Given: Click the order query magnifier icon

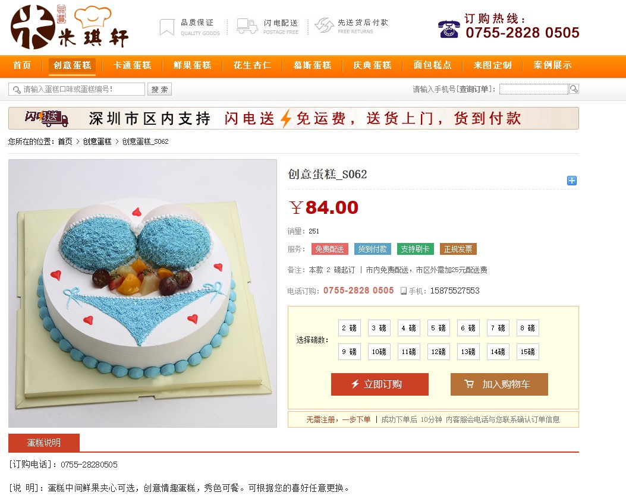Looking at the screenshot, I should [574, 89].
